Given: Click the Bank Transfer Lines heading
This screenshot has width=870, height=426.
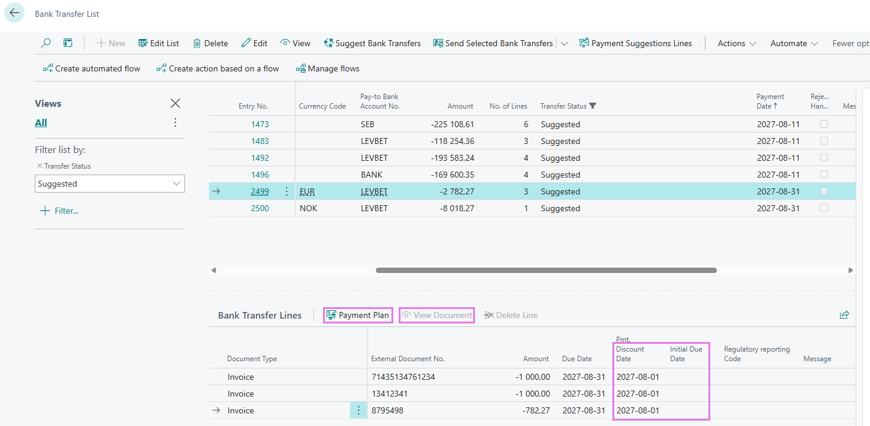Looking at the screenshot, I should tap(260, 315).
